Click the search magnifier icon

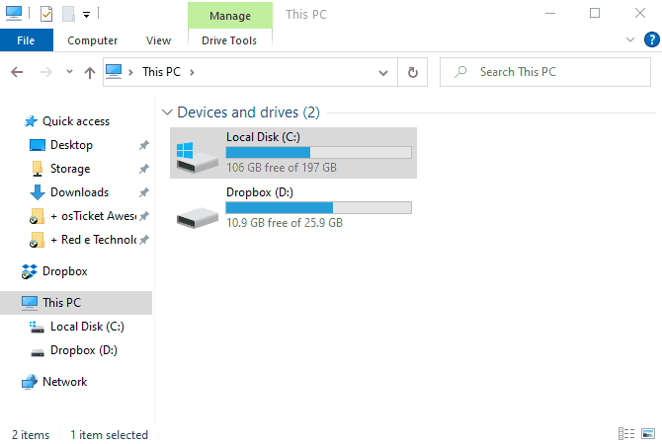460,72
